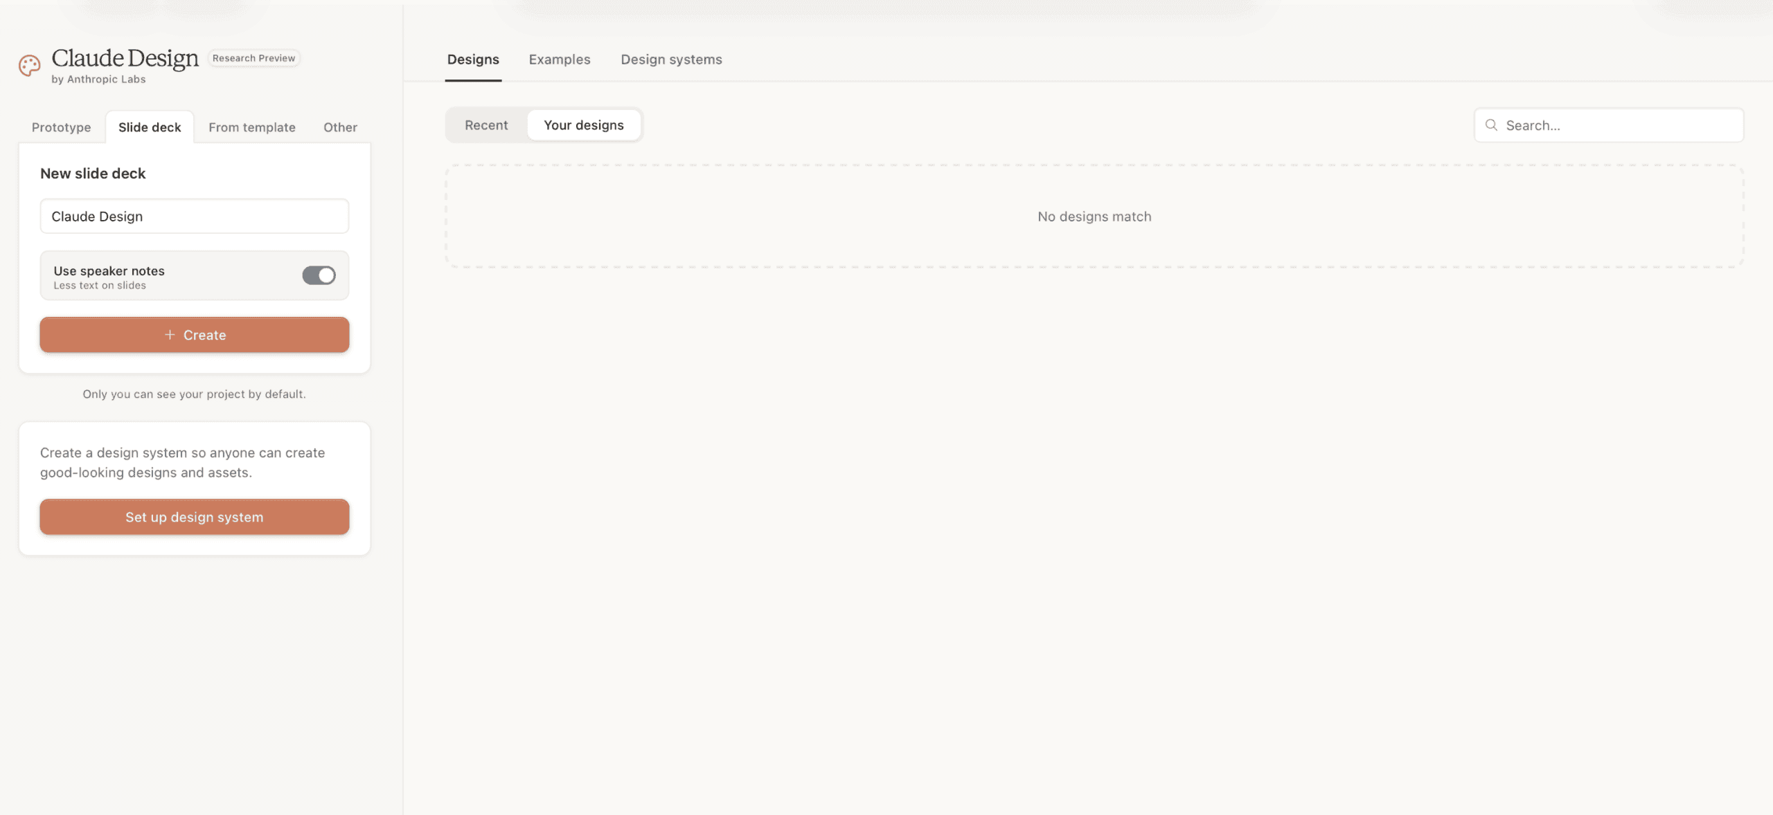Go to the Examples tab
The width and height of the screenshot is (1773, 815).
560,59
